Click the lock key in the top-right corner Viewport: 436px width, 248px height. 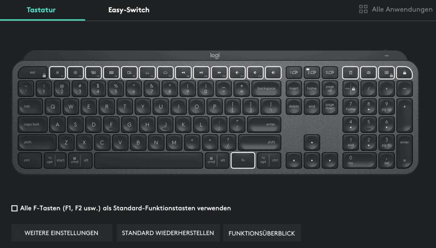click(405, 73)
